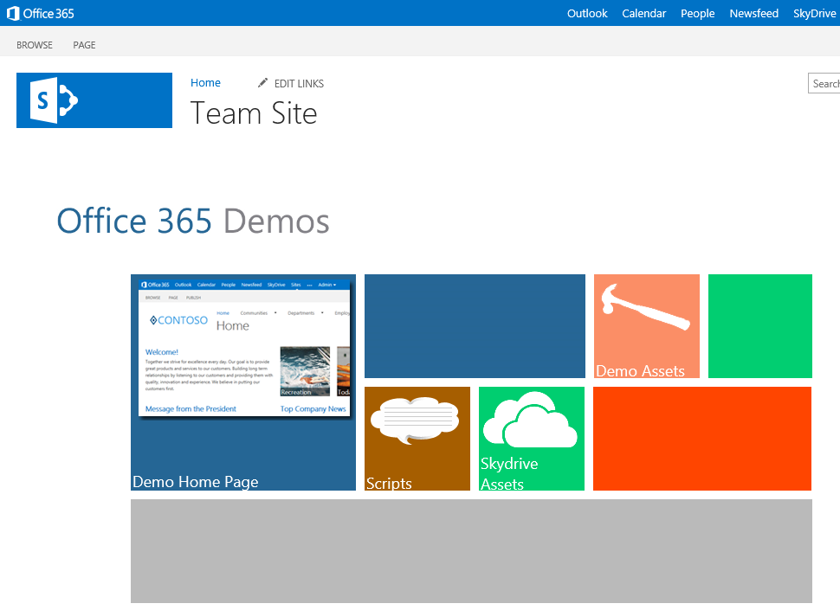Viewport: 840px width, 610px height.
Task: Click the speech bubble icon on Scripts tile
Action: (415, 421)
